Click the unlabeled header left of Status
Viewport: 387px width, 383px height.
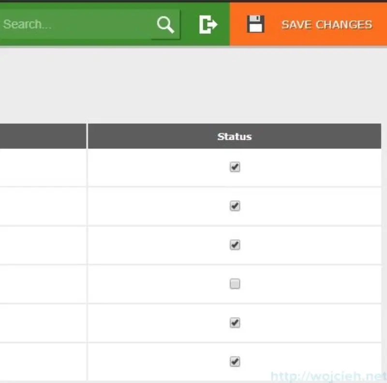tap(43, 136)
